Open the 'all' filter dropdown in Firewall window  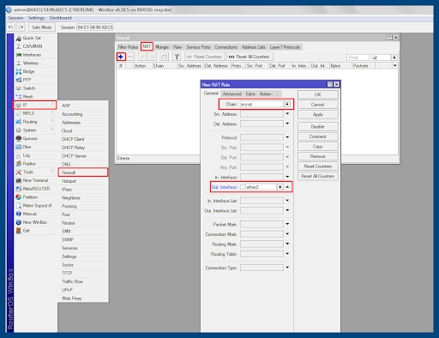[x=394, y=57]
